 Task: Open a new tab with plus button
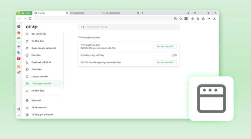tap(142, 13)
